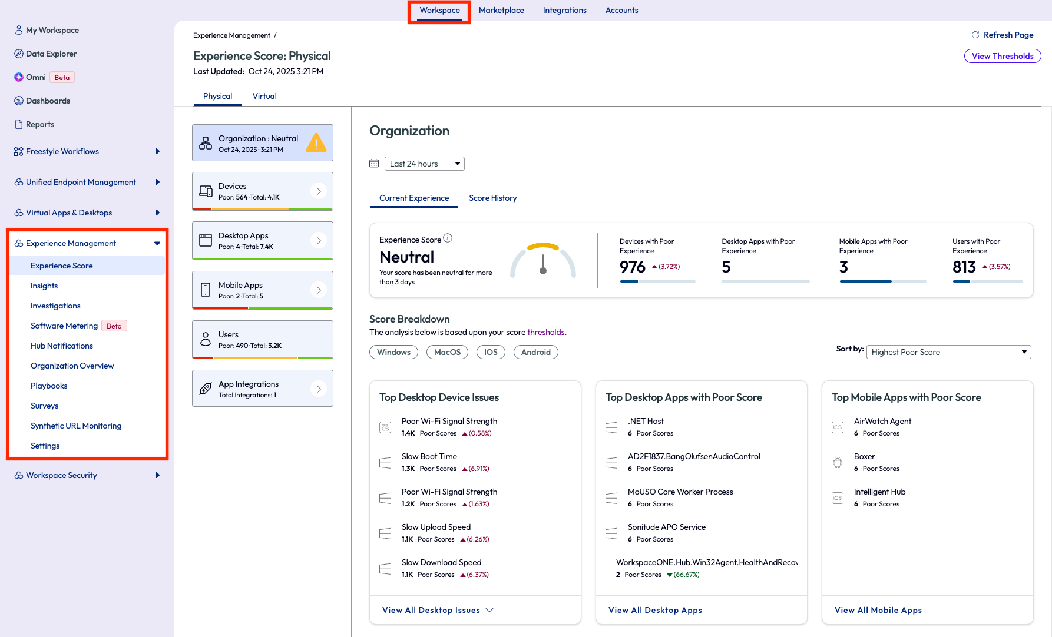The image size is (1052, 637).
Task: Click the Experience Score gauge dial
Action: (542, 260)
